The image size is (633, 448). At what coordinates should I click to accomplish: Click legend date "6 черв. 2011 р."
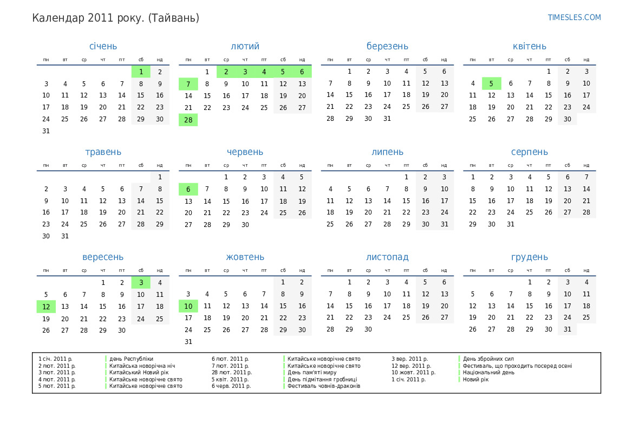click(x=231, y=386)
